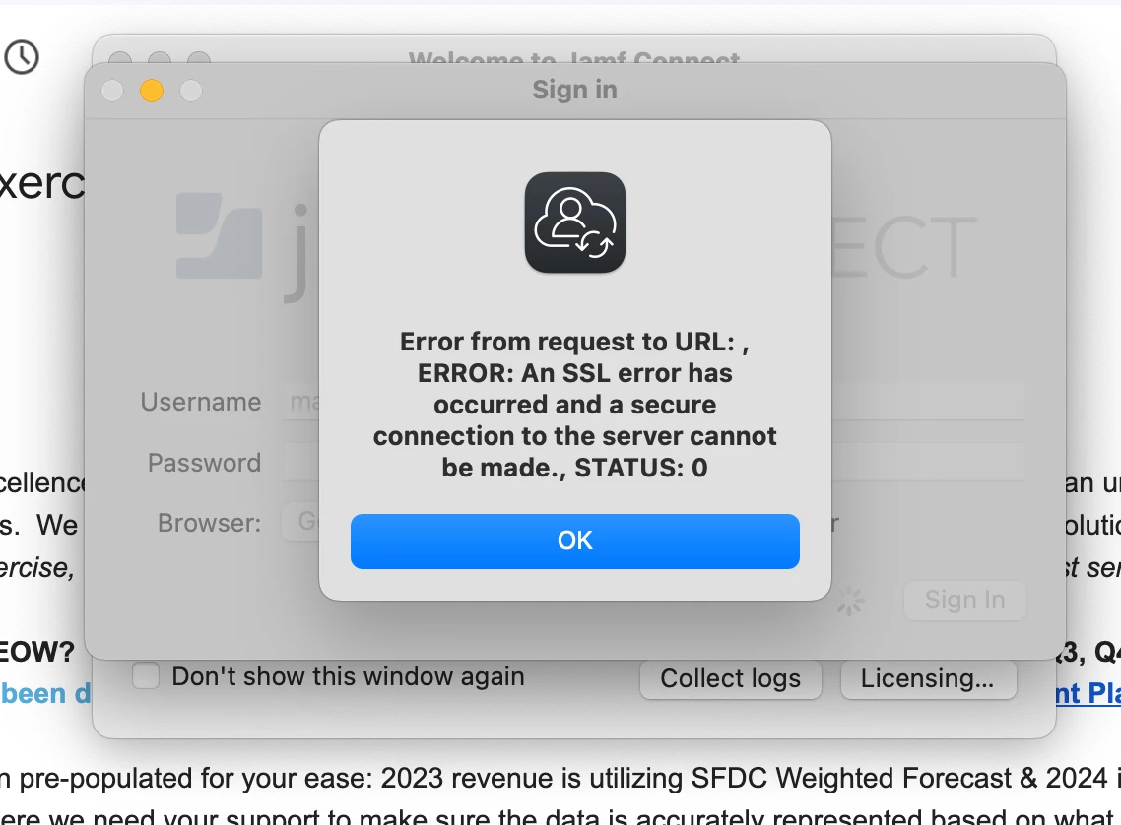Click the Jamf Connect cloud app icon

click(575, 222)
